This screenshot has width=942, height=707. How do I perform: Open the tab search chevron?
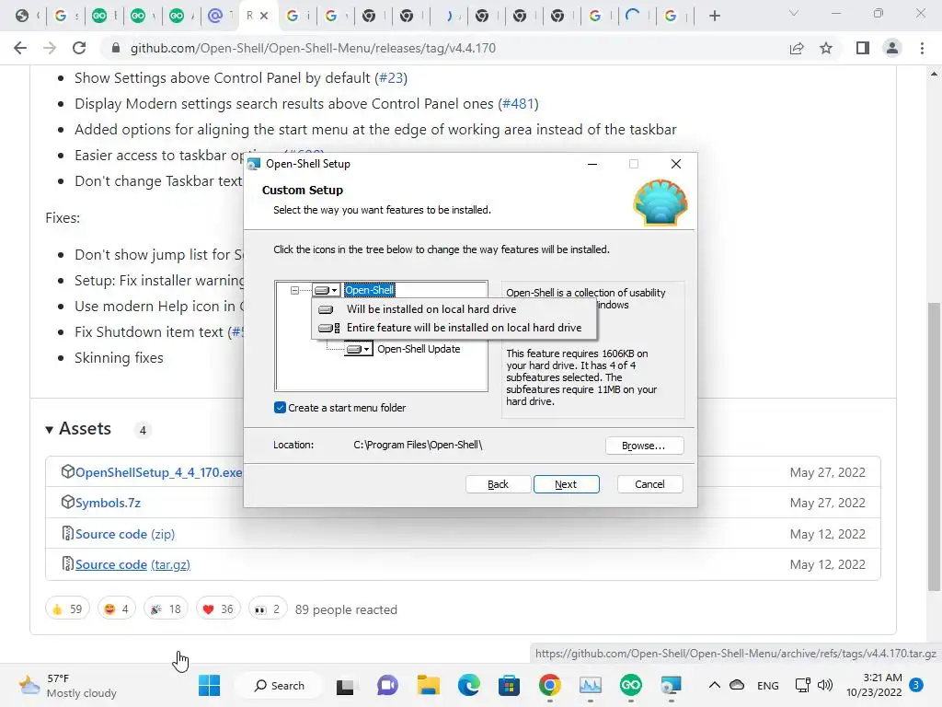click(x=794, y=13)
